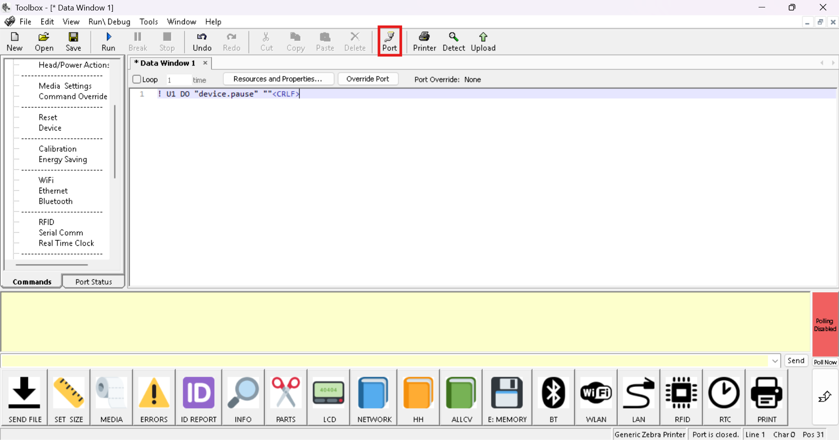Click the Stop icon on the toolbar

(x=167, y=41)
